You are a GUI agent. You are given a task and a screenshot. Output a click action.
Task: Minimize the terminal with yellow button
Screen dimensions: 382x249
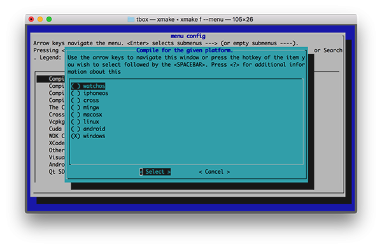click(40, 19)
